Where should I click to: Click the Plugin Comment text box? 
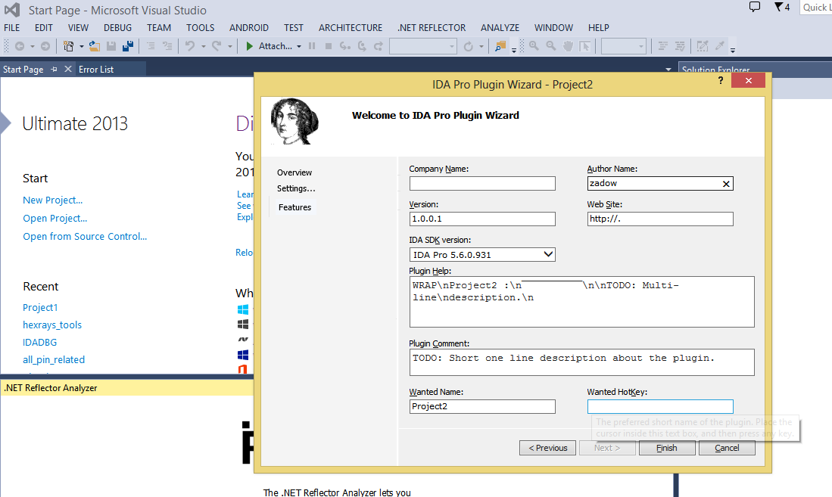581,362
